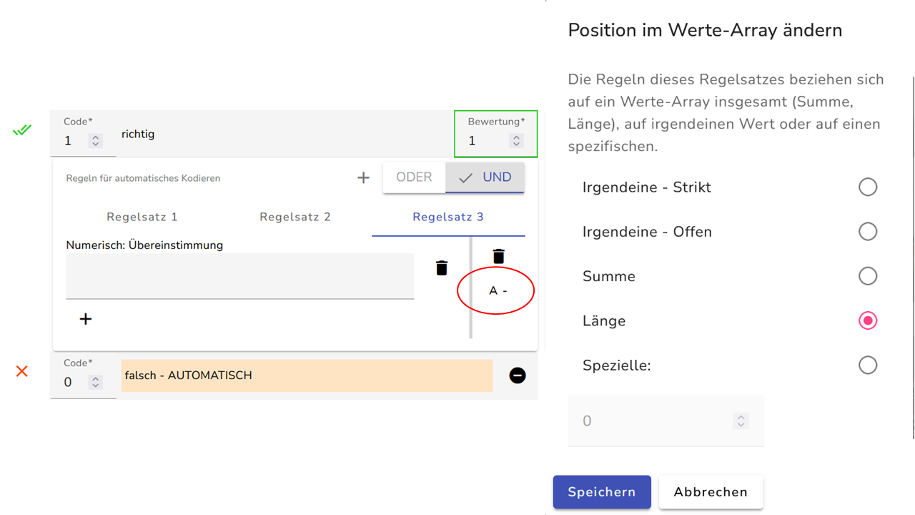This screenshot has height=515, width=915.
Task: Remove the 'falsch - AUTOMATISCH' code via minus icon
Action: coord(518,376)
